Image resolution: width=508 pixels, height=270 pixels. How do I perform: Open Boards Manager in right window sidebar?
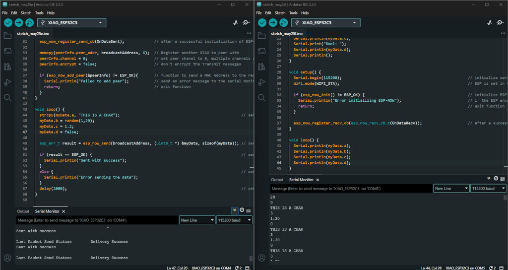(x=261, y=51)
